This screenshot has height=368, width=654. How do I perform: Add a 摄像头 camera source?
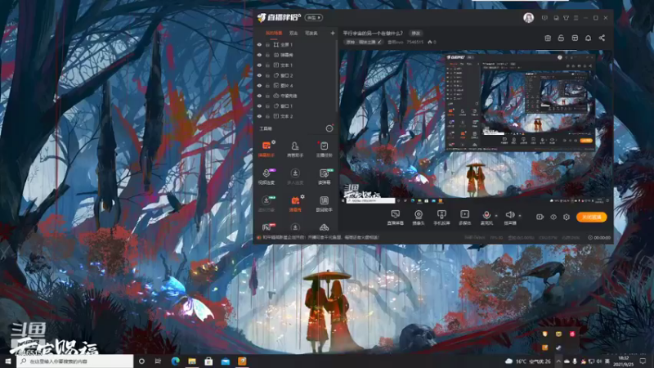[419, 218]
